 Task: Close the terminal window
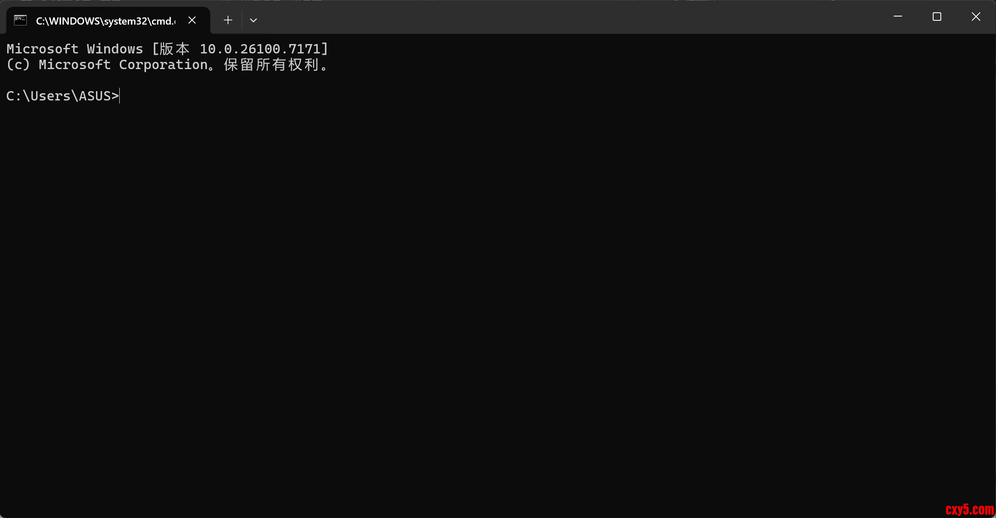click(976, 17)
